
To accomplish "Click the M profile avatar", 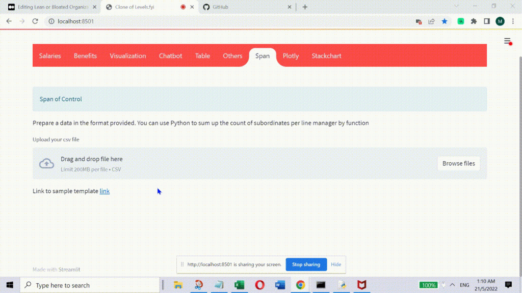I will [x=500, y=21].
